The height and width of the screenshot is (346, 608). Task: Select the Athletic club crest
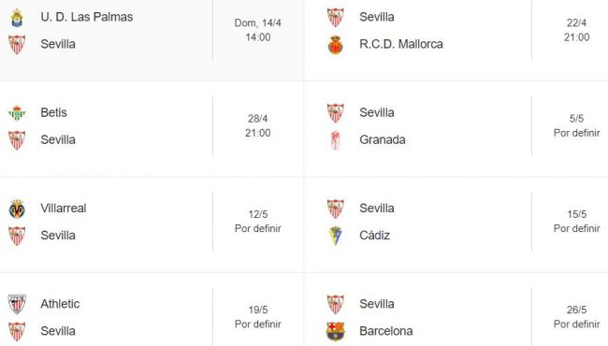click(17, 304)
